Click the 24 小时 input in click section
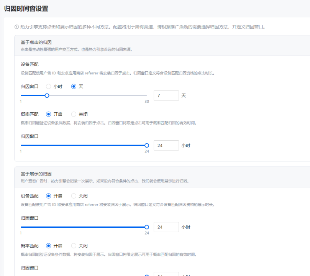The height and width of the screenshot is (276, 310). 166,145
